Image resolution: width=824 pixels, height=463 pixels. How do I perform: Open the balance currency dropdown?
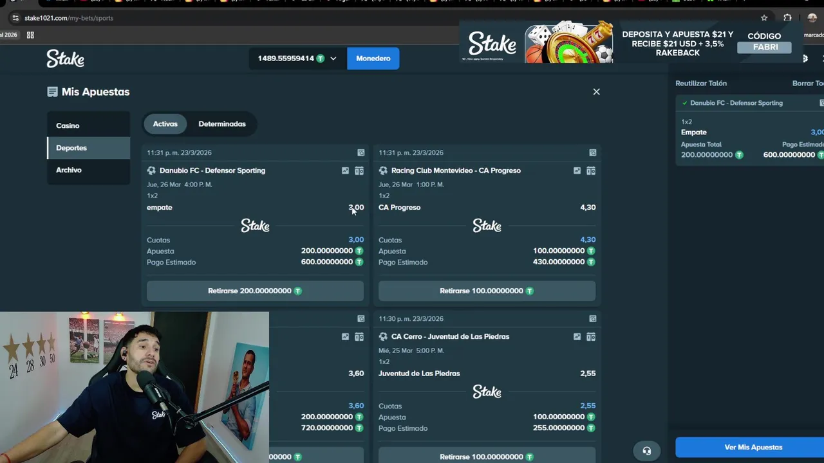click(x=333, y=59)
